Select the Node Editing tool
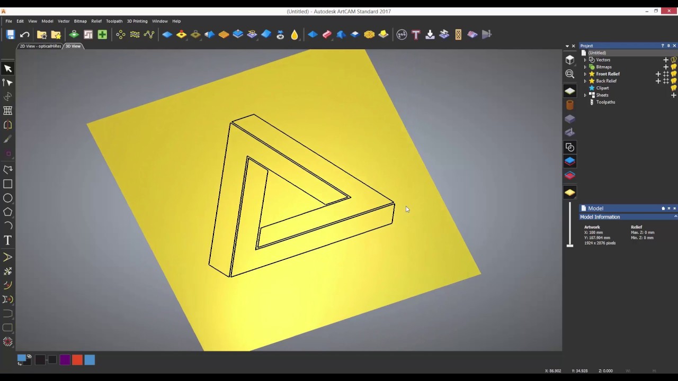This screenshot has width=678, height=381. (x=8, y=83)
